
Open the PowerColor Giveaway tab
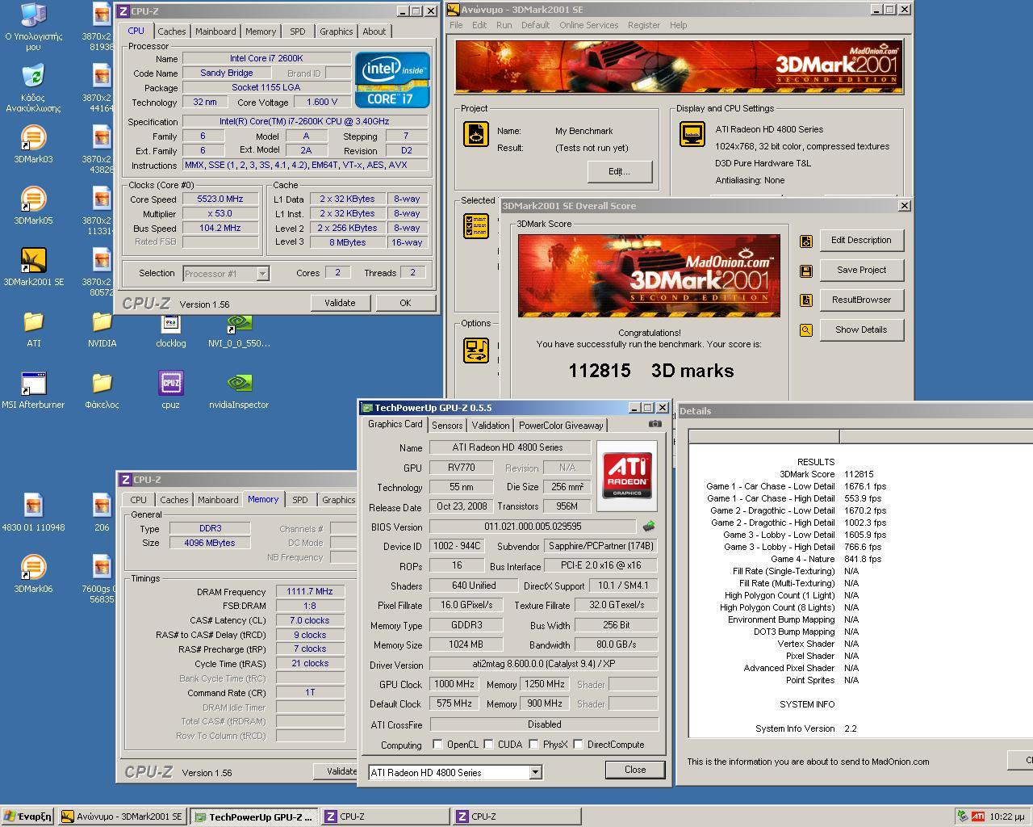click(x=561, y=426)
